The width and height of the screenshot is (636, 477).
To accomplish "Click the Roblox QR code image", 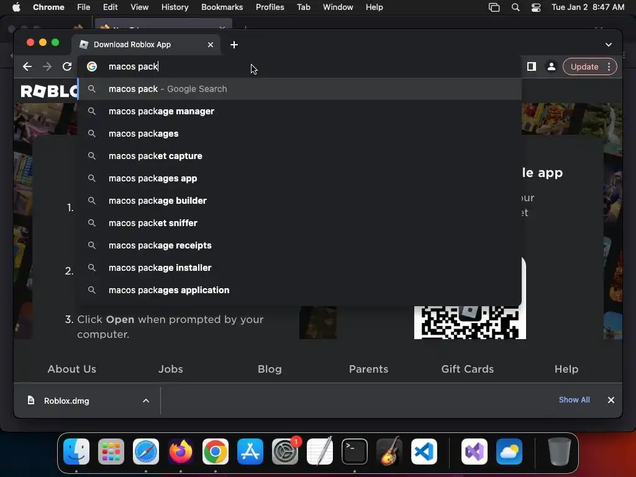I will (470, 322).
